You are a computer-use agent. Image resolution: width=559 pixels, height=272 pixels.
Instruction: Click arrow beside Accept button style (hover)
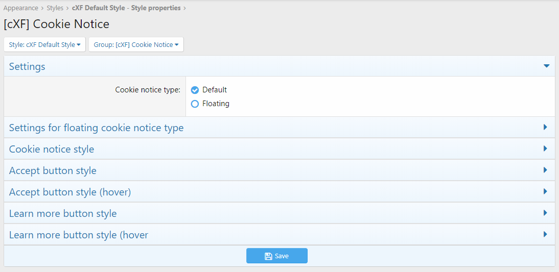coord(545,192)
